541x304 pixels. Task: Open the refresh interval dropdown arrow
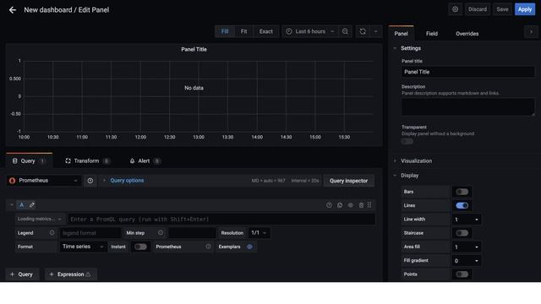pos(375,31)
